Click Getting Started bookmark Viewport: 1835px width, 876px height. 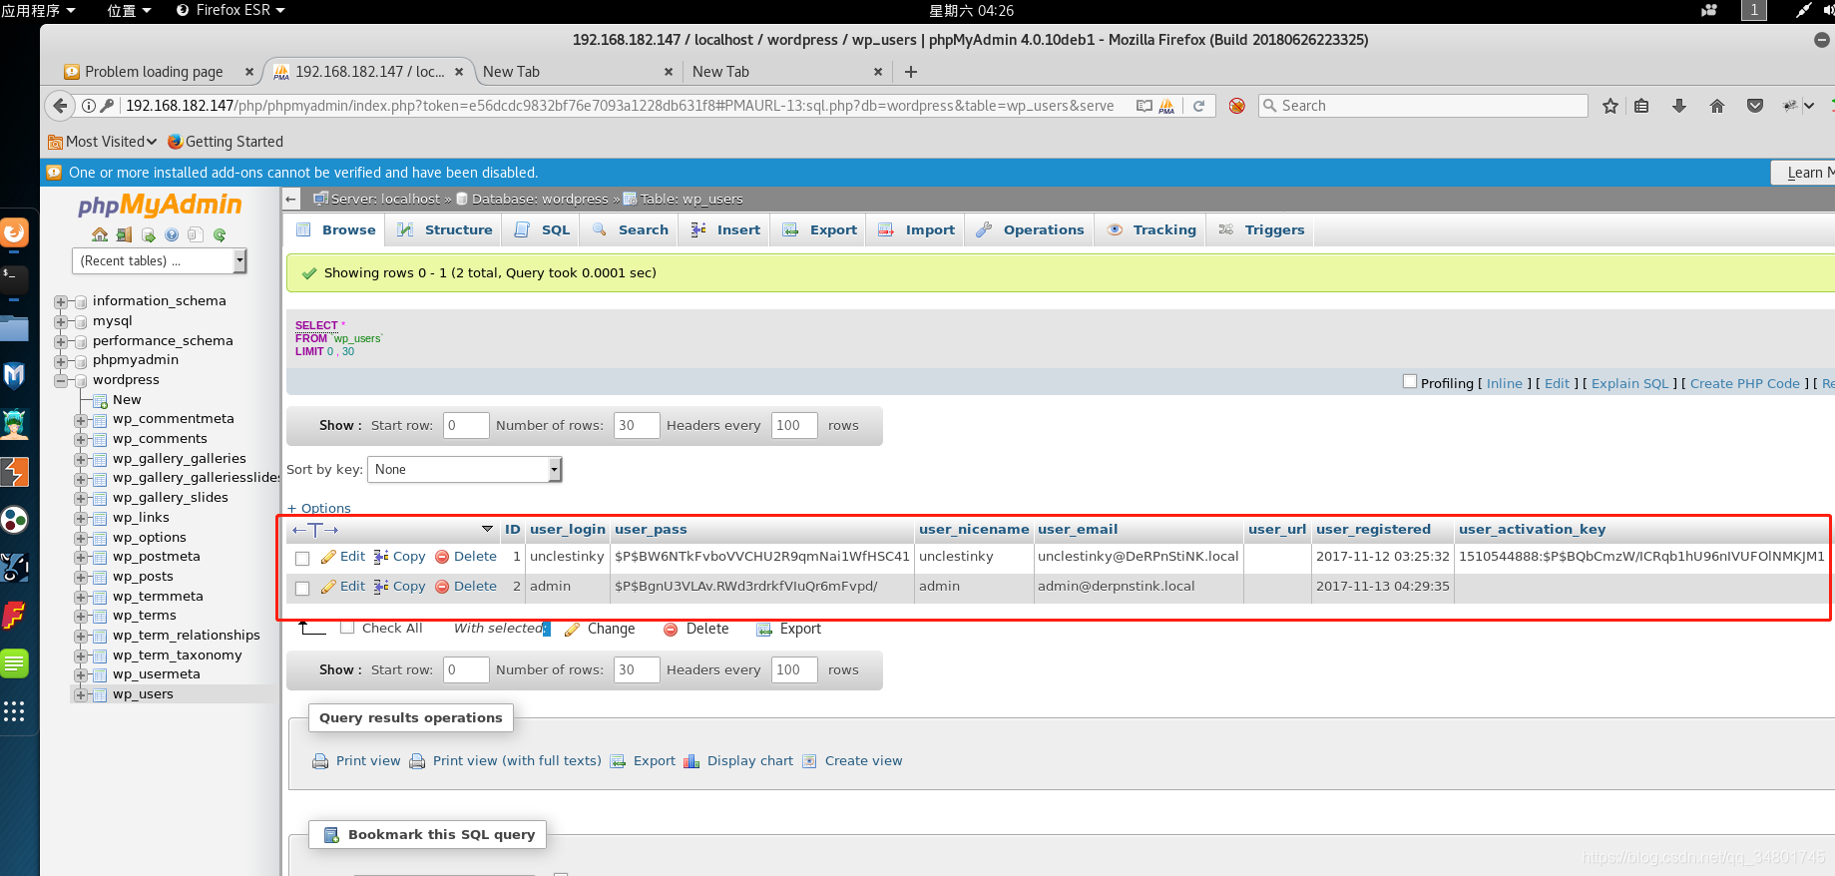(x=226, y=142)
